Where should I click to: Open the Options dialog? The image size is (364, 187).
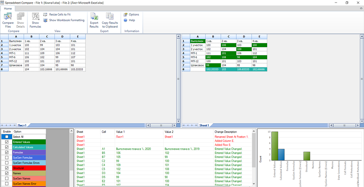[126, 15]
